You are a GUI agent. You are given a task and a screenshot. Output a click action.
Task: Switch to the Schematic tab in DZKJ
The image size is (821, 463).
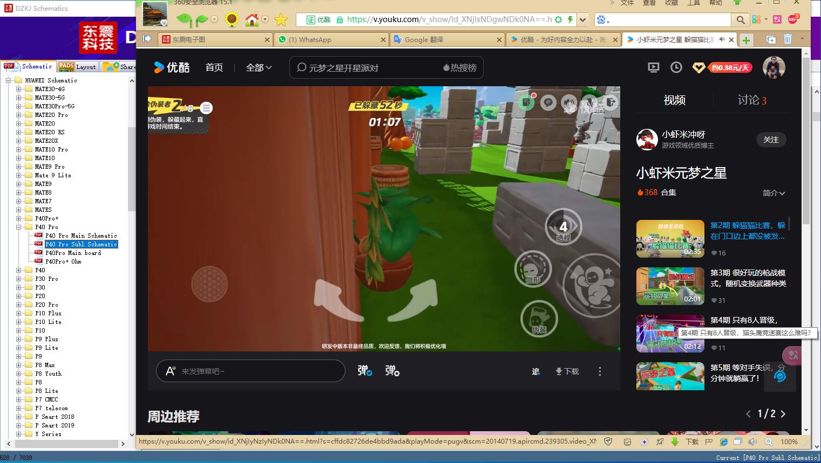(29, 66)
